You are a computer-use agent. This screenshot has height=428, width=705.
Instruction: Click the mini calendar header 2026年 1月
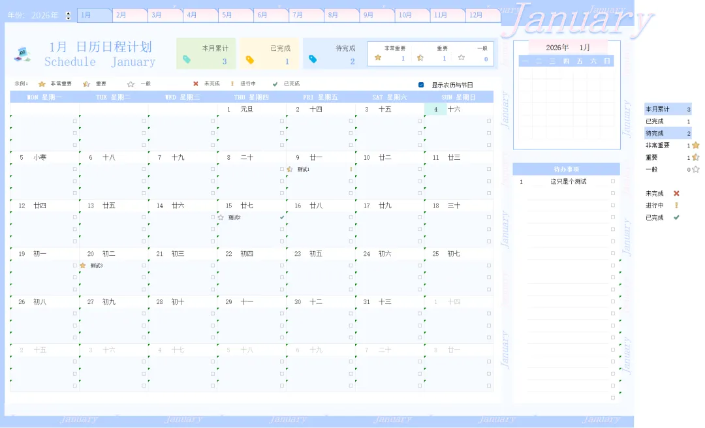pos(568,47)
